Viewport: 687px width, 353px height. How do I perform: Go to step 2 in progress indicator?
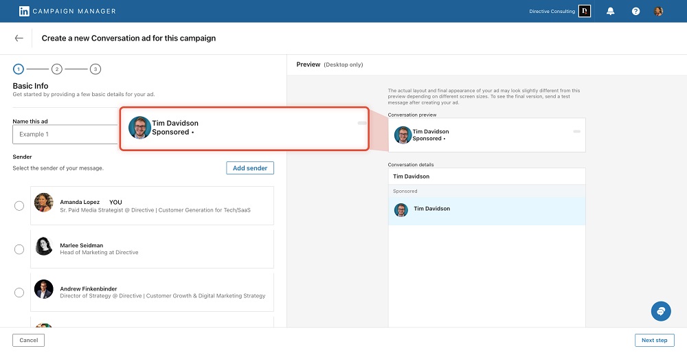tap(57, 69)
